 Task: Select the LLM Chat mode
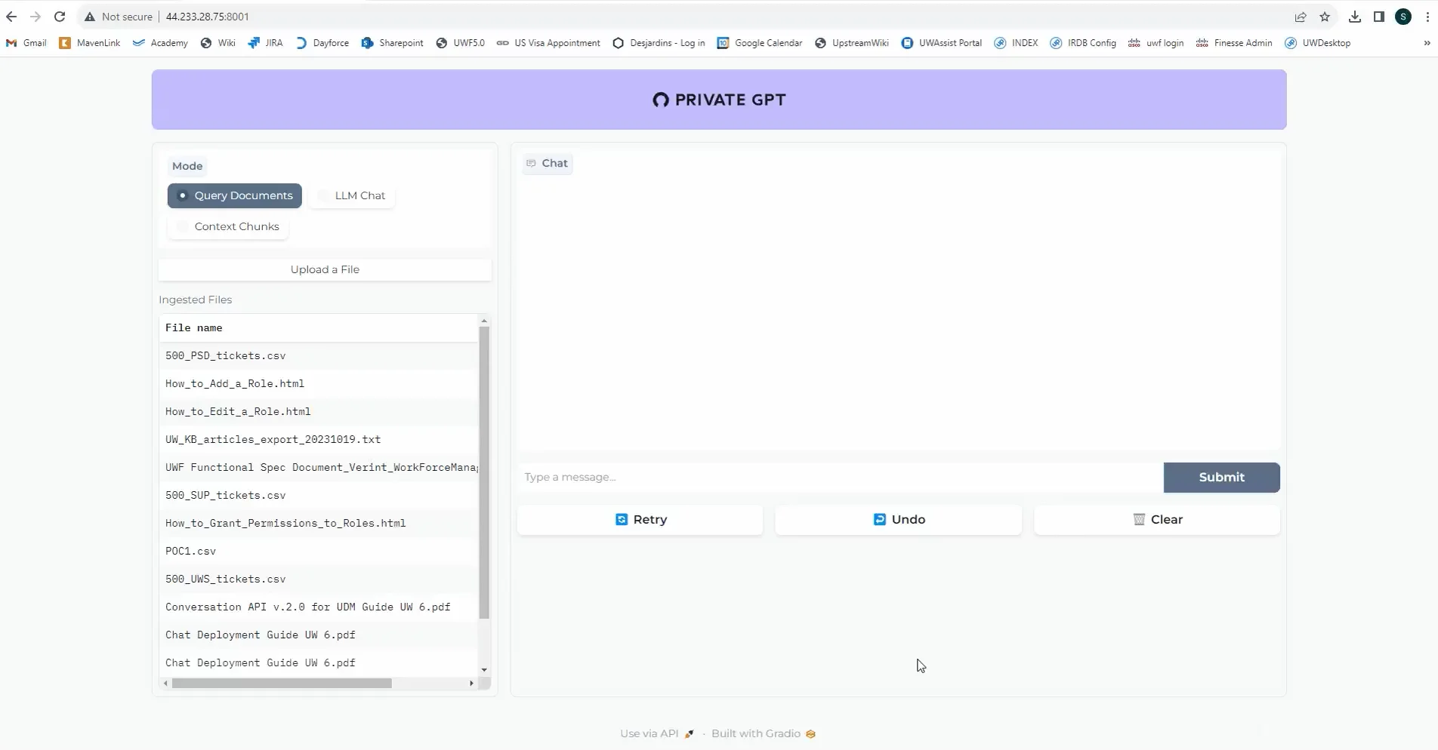tap(352, 195)
